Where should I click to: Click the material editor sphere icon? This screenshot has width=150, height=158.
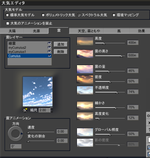point(25,110)
